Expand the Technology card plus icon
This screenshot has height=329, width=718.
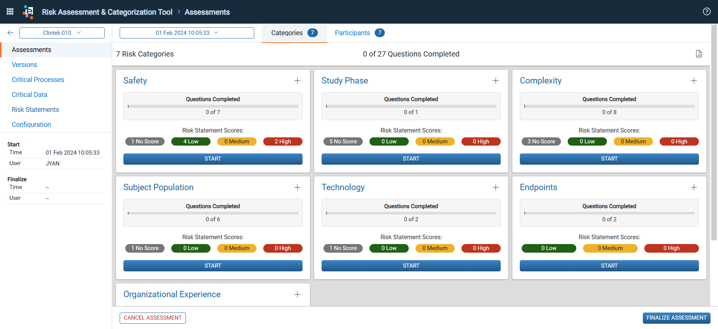point(495,188)
